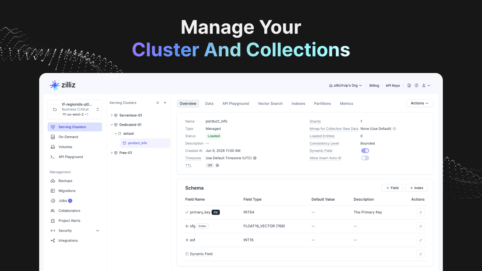Open the zillizVvip's Org dropdown
The image size is (482, 271).
[x=346, y=85]
